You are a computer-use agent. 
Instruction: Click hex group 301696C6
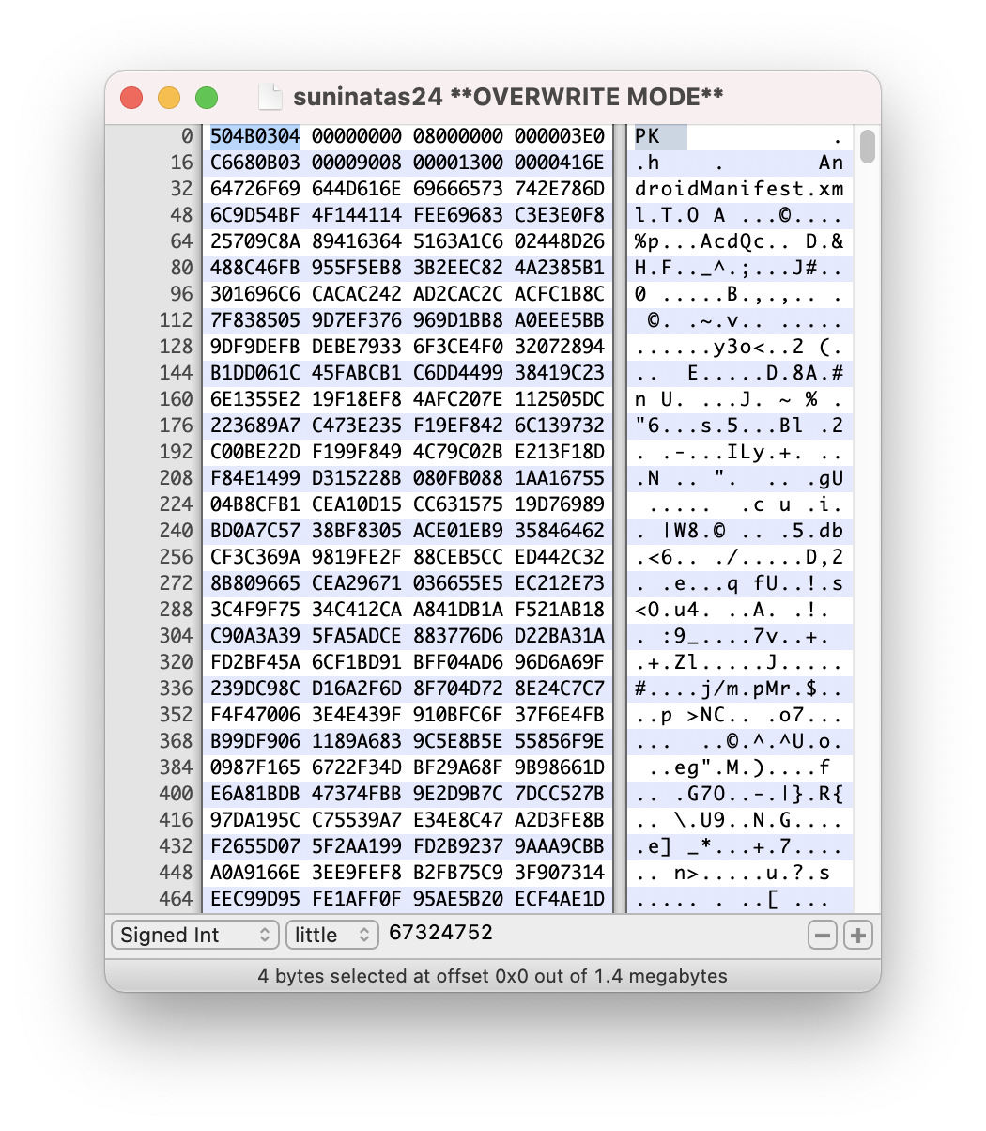point(255,294)
